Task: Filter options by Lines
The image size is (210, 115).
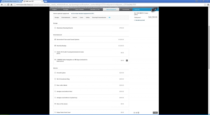Action: click(81, 17)
